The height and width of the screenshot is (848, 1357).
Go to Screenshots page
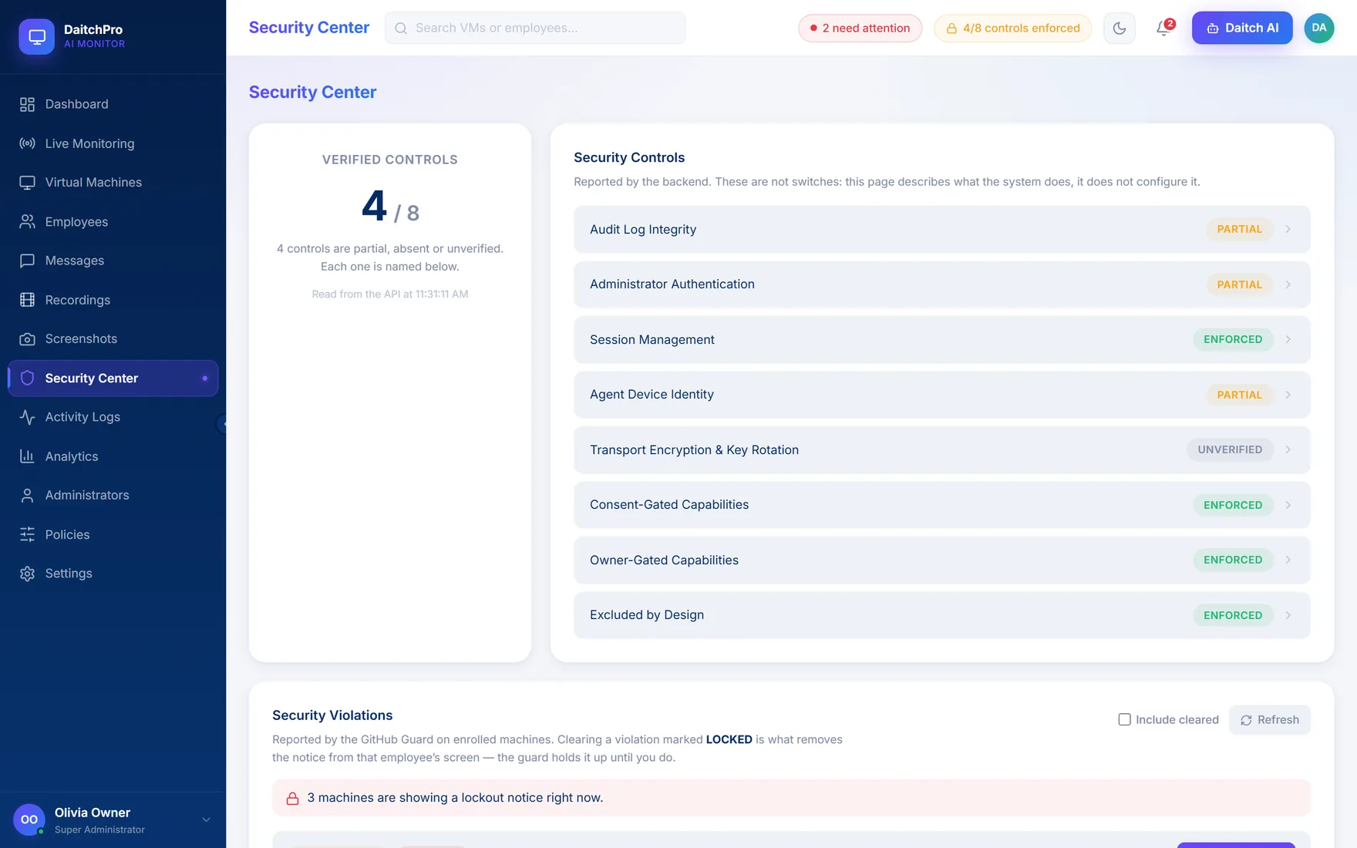(x=113, y=339)
